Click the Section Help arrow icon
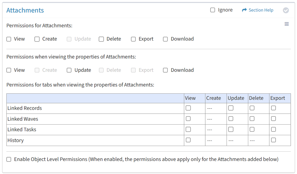Viewport: 297px width, 174px height. click(x=244, y=10)
